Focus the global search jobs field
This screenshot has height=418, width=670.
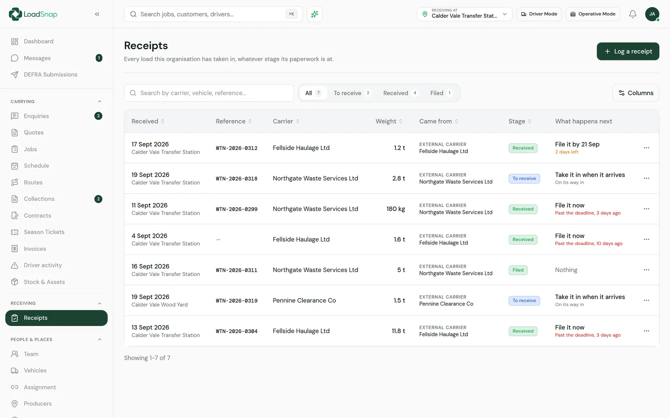[214, 14]
